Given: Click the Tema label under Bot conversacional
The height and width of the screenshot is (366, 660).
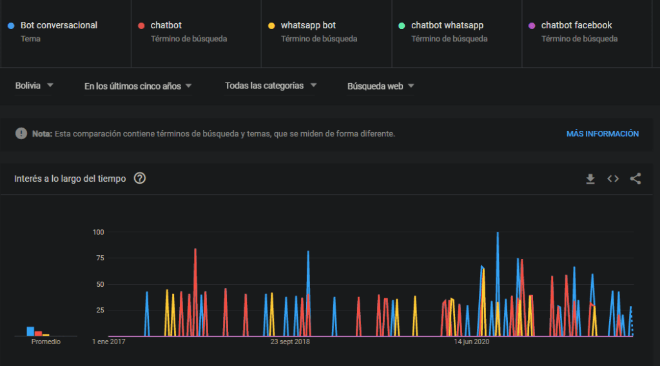Looking at the screenshot, I should pos(30,39).
